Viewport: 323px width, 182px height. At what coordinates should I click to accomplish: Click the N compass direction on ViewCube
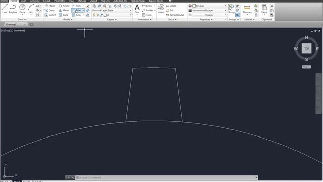(306, 38)
